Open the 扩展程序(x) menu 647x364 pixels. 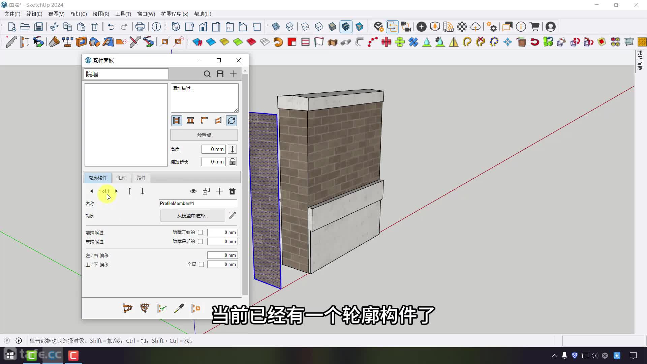pyautogui.click(x=175, y=14)
